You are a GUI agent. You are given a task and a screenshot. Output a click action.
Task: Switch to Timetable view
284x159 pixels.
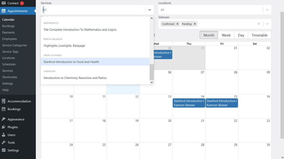click(259, 35)
